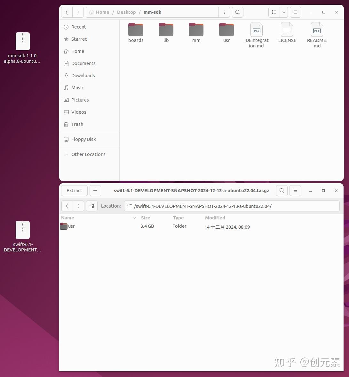
Task: Switch Files to list view
Action: (274, 12)
